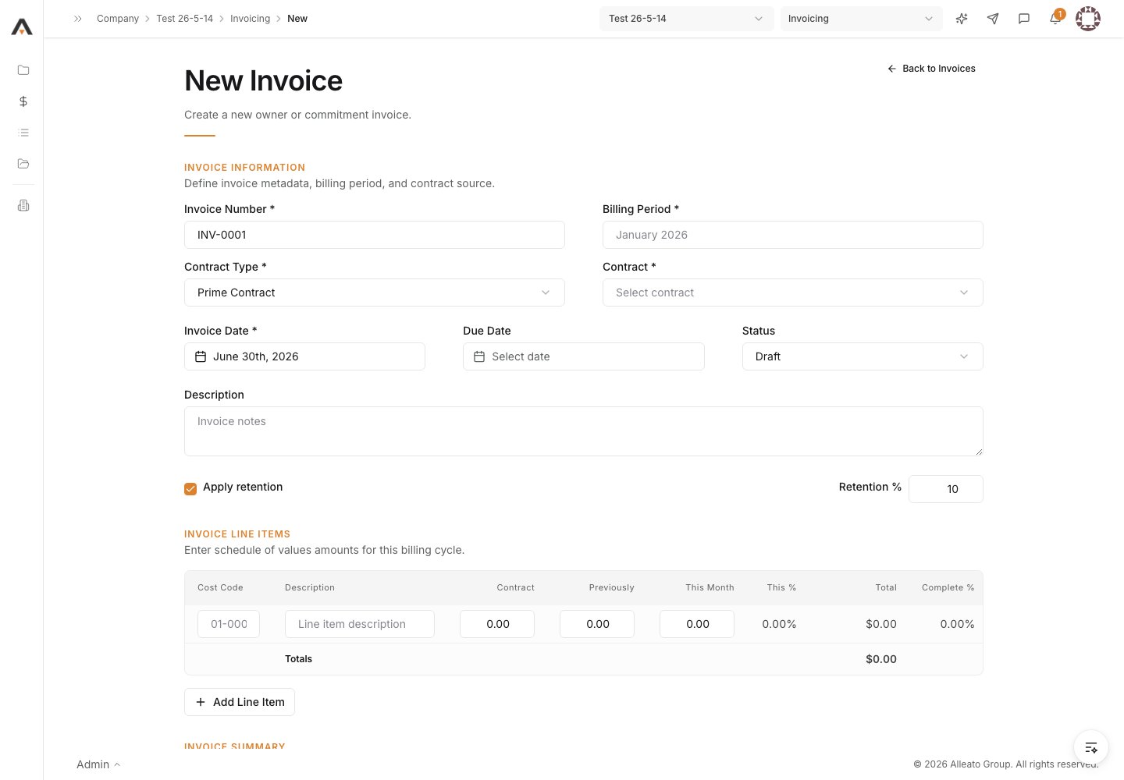Focus the Cost Code 01-000 input
The height and width of the screenshot is (780, 1124).
coord(229,624)
